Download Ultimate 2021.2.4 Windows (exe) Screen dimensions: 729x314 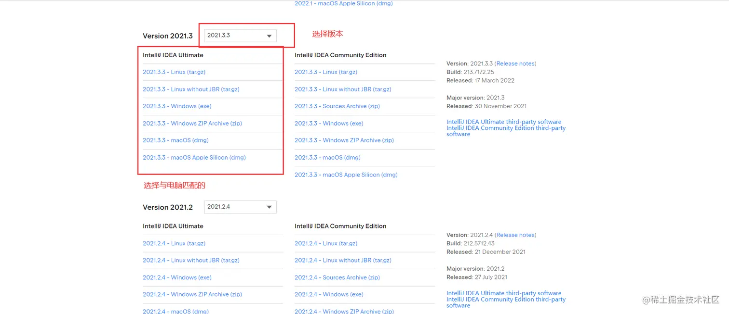tap(177, 277)
